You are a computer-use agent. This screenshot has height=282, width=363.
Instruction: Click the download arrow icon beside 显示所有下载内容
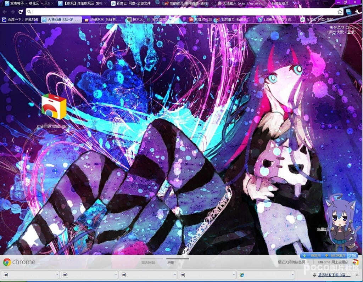[x=314, y=275]
